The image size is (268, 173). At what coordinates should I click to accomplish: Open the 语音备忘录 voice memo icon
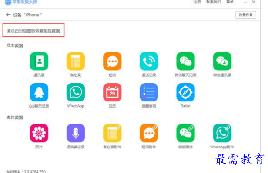tap(76, 133)
